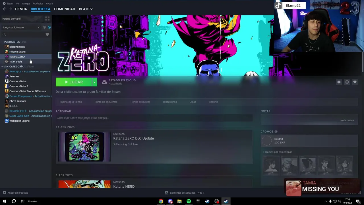Image resolution: width=364 pixels, height=205 pixels.
Task: Go back with the navigation back arrow
Action: [4, 9]
